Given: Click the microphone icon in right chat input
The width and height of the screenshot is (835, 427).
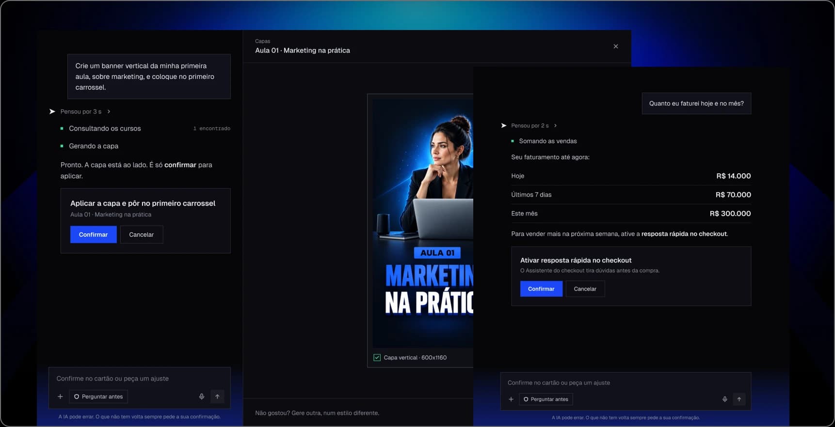Looking at the screenshot, I should pyautogui.click(x=725, y=399).
